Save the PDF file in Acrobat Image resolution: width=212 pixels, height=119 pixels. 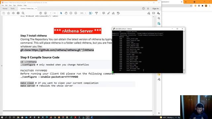4,13
